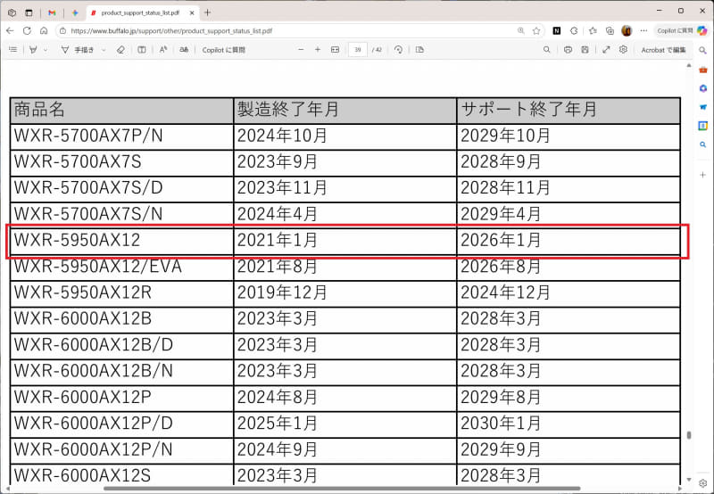Click the WXR-5950AX12/EVA product cell
The image size is (714, 494).
point(121,267)
